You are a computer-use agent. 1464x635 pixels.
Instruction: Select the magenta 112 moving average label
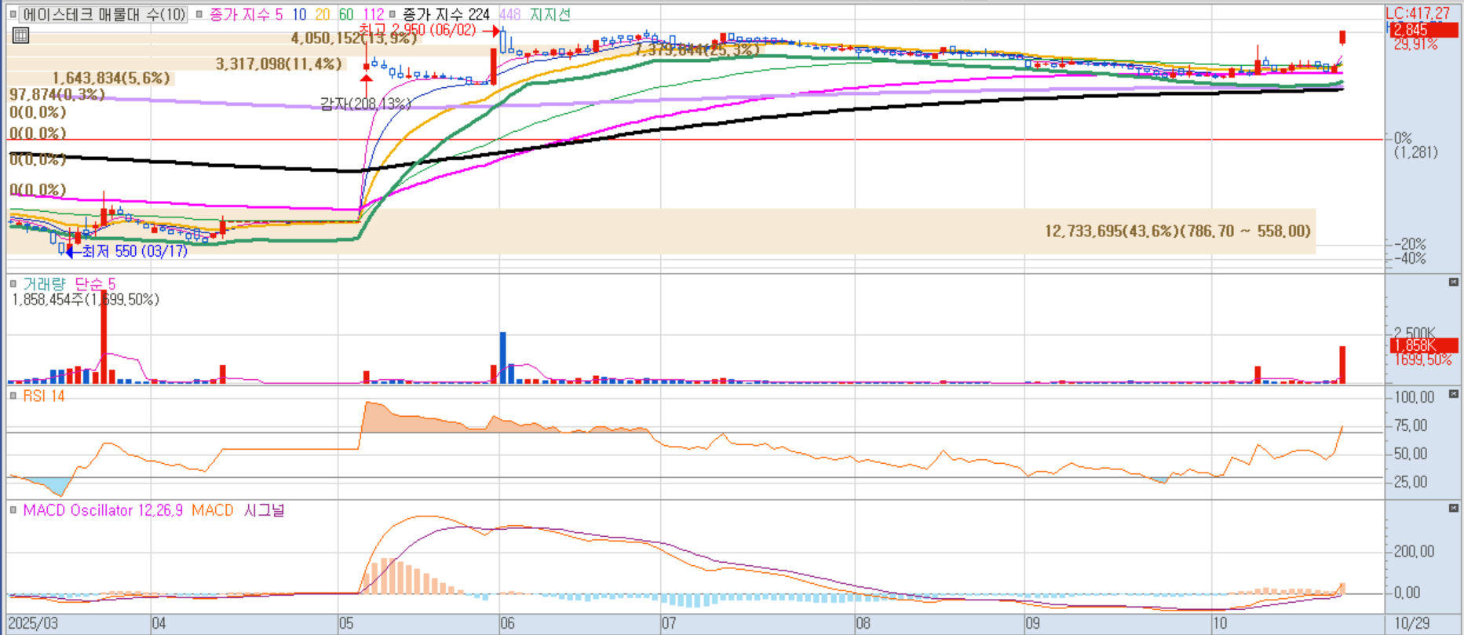373,15
